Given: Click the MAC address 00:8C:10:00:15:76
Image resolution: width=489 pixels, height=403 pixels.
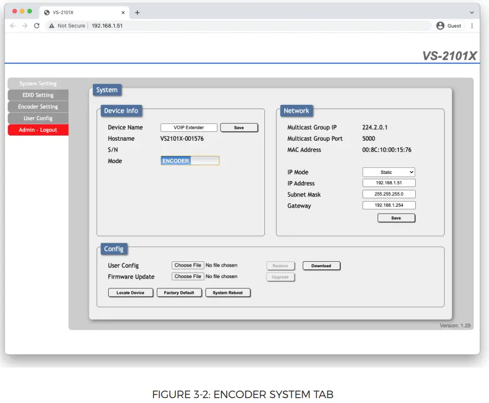Looking at the screenshot, I should (x=387, y=149).
